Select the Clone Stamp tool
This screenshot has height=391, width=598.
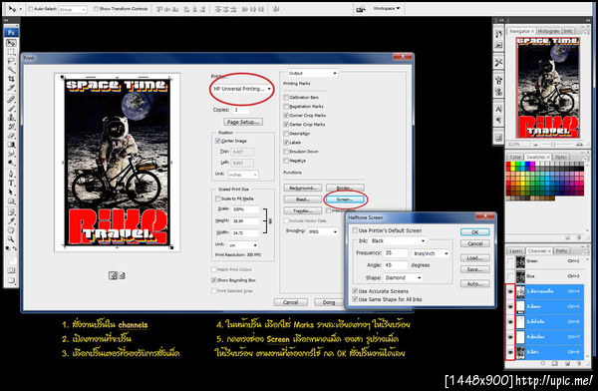tap(11, 118)
